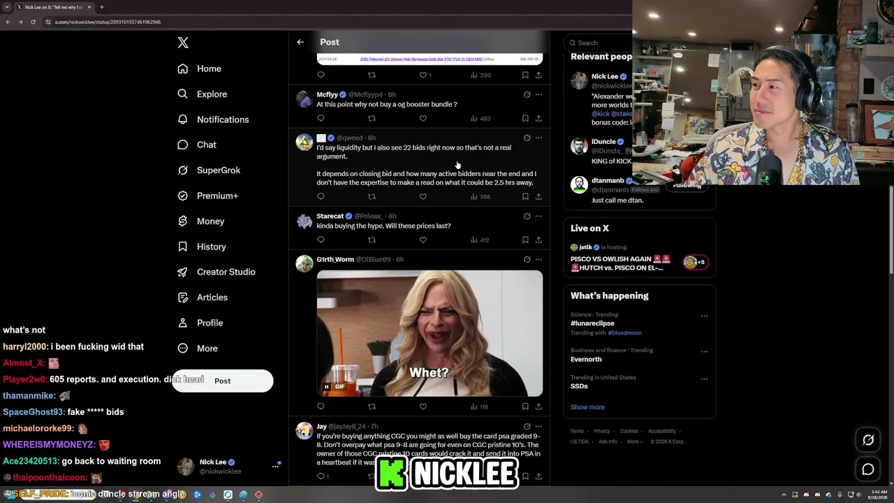The height and width of the screenshot is (503, 894).
Task: Open the floating Grok button
Action: (868, 440)
